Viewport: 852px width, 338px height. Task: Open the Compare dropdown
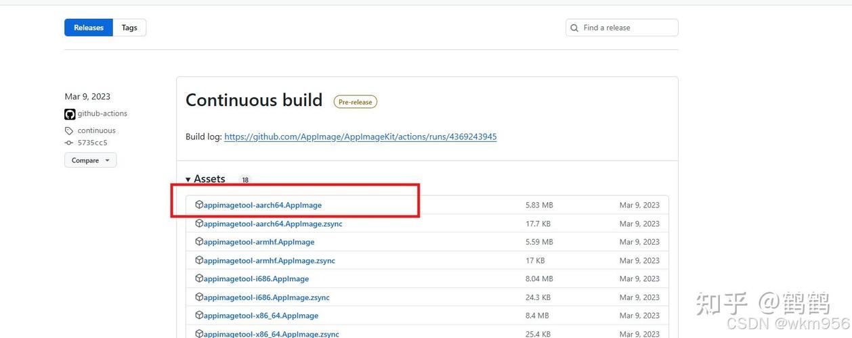[x=91, y=160]
